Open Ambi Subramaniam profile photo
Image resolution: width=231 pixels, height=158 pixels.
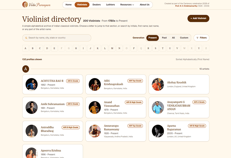[x=31, y=107]
